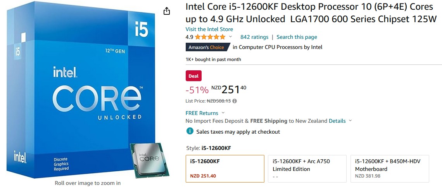Click the Amazon's Choice badge
This screenshot has width=442, height=188.
206,47
